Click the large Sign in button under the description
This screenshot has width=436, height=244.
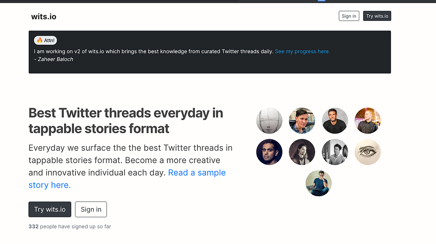click(91, 209)
